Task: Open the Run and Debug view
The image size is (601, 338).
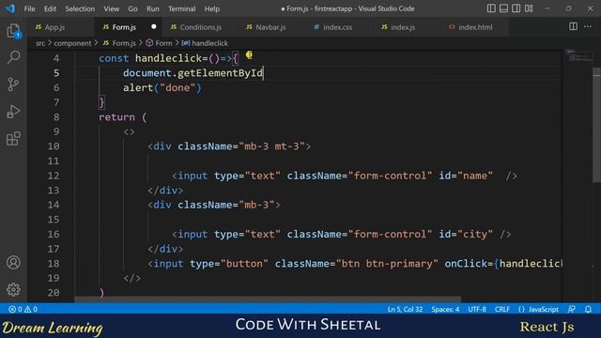Action: [x=13, y=112]
